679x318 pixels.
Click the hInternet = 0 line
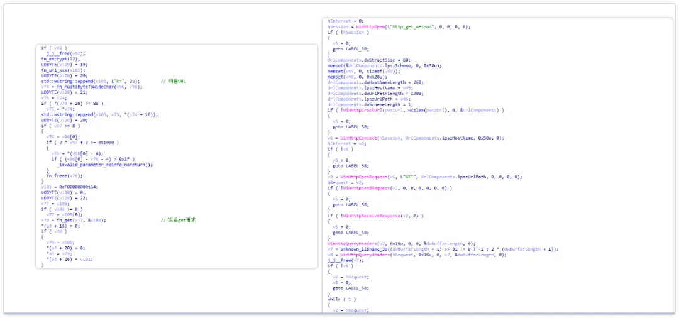coord(346,21)
